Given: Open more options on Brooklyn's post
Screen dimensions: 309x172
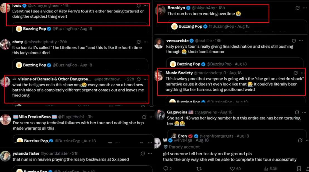Looking at the screenshot, I should tap(305, 8).
